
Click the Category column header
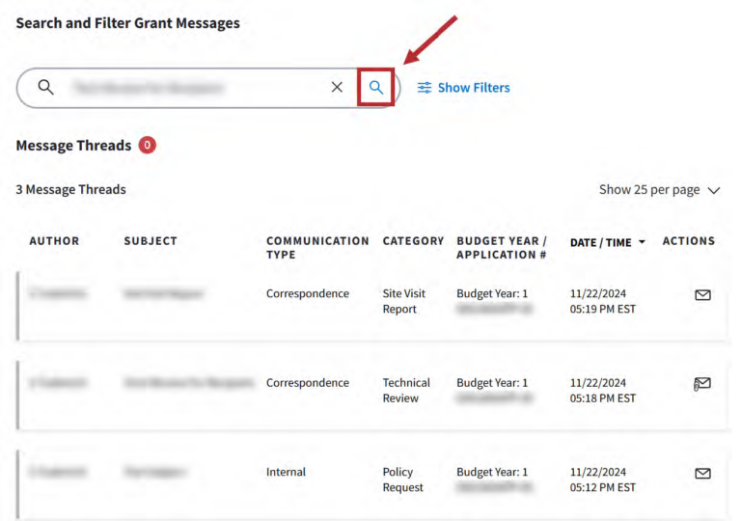[x=413, y=241]
